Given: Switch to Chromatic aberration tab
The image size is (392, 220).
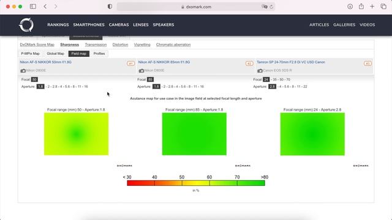Looking at the screenshot, I should (x=173, y=45).
